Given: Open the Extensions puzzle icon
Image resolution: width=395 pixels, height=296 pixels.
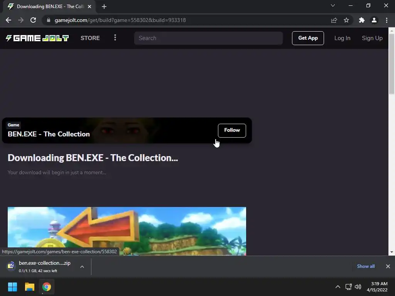Looking at the screenshot, I should click(362, 20).
